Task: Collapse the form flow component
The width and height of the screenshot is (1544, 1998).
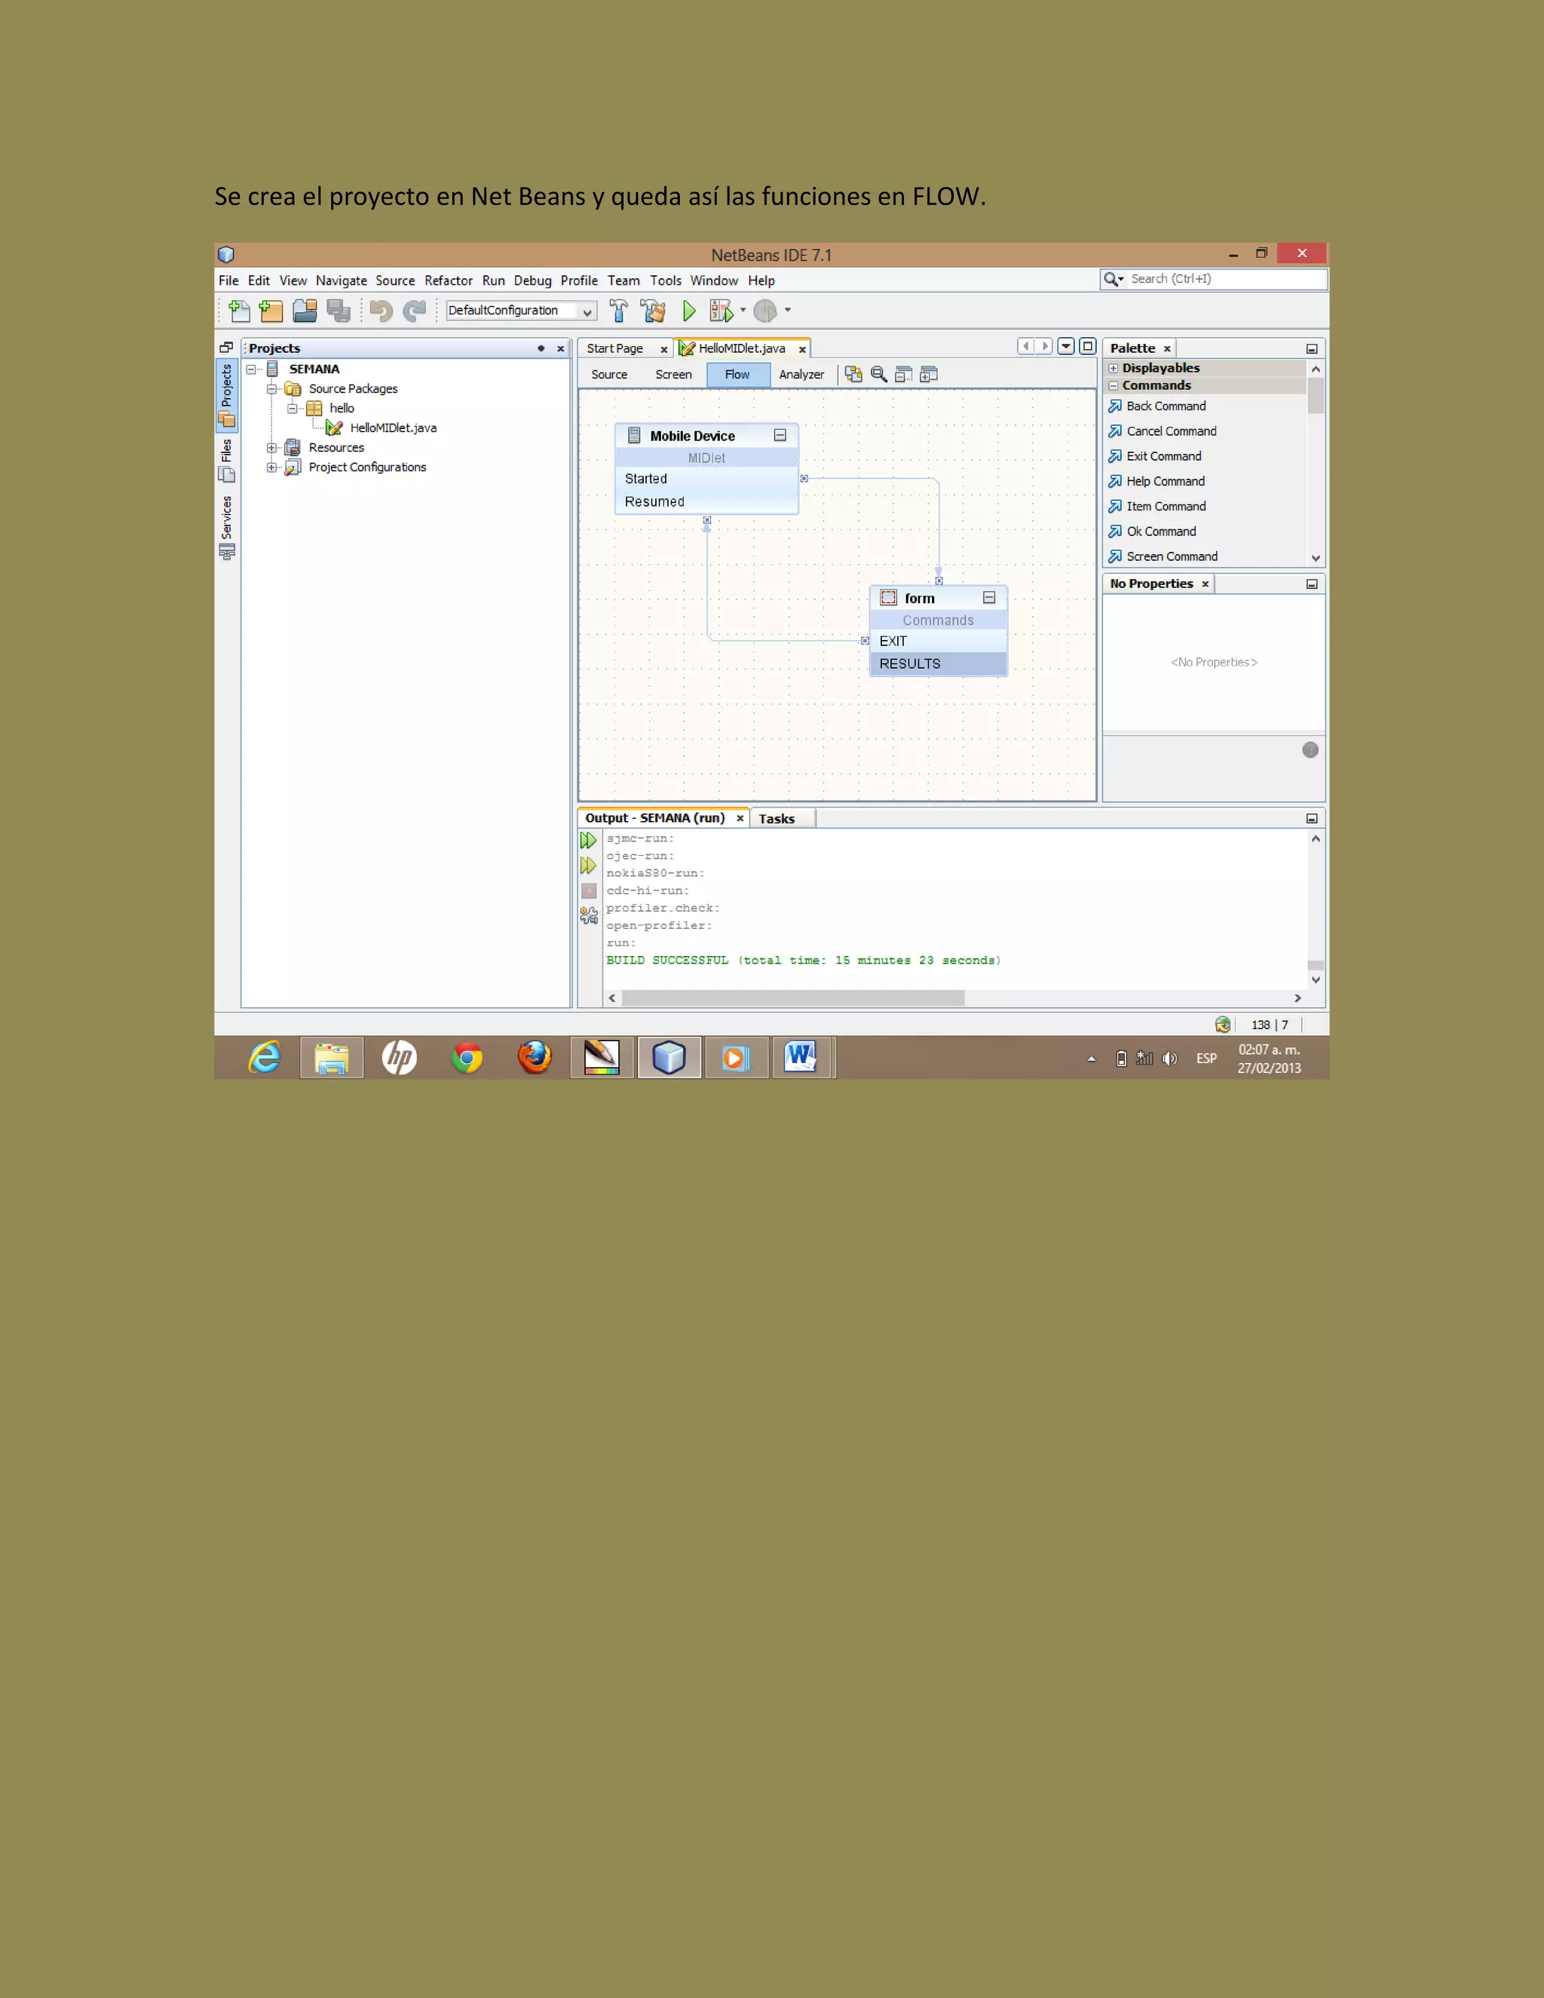Action: coord(989,597)
